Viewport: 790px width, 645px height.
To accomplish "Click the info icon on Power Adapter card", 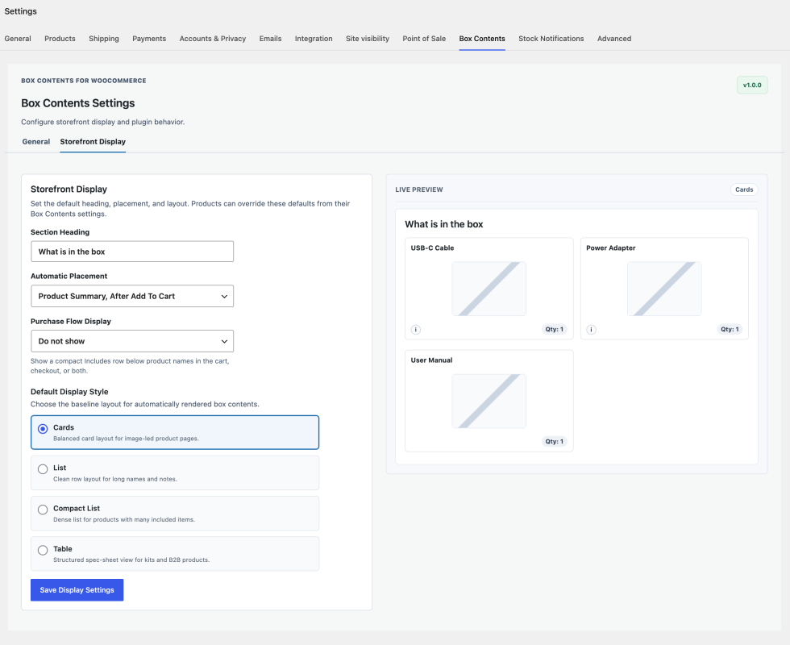I will tap(591, 330).
